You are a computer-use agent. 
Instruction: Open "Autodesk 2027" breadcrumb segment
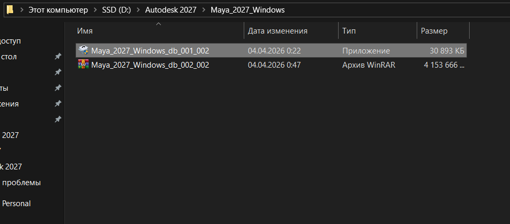(171, 10)
